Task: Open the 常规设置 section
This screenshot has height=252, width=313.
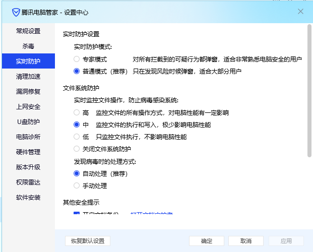Action: click(28, 31)
